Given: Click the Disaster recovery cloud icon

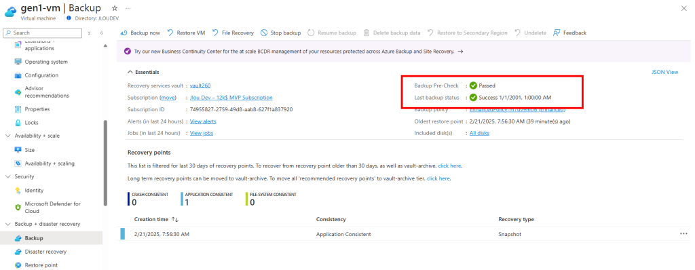Looking at the screenshot, I should pos(18,252).
